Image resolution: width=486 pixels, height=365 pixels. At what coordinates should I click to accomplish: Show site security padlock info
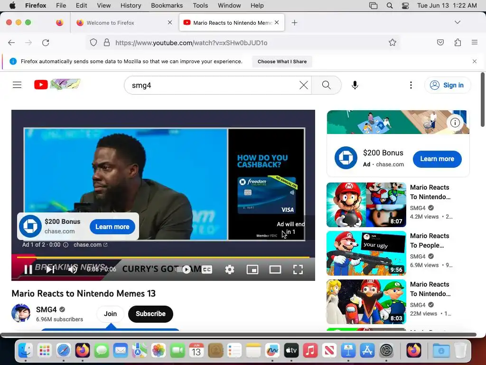click(x=107, y=42)
